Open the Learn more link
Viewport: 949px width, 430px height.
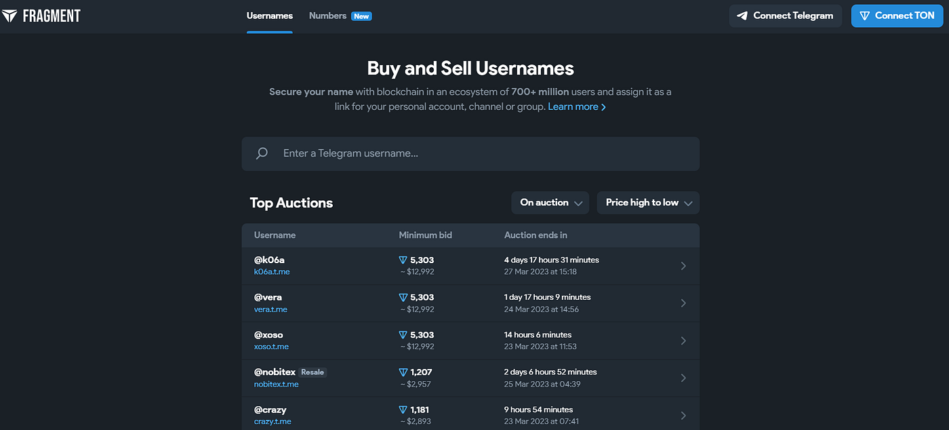tap(577, 106)
